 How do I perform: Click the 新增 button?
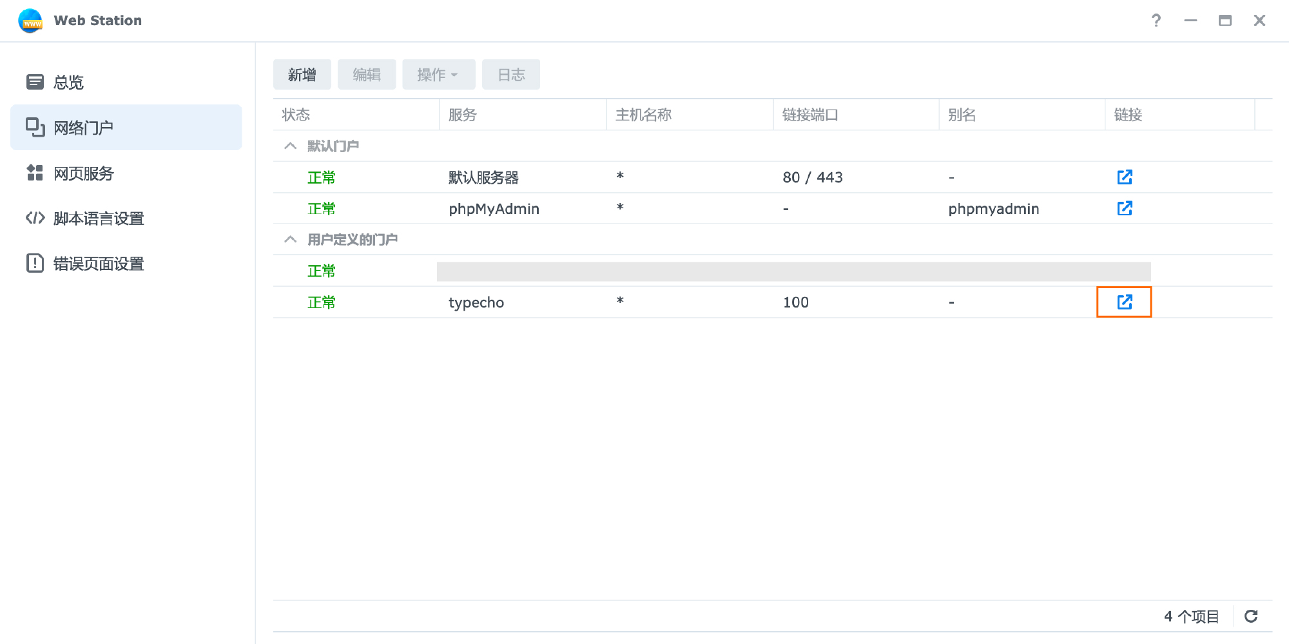[x=302, y=75]
